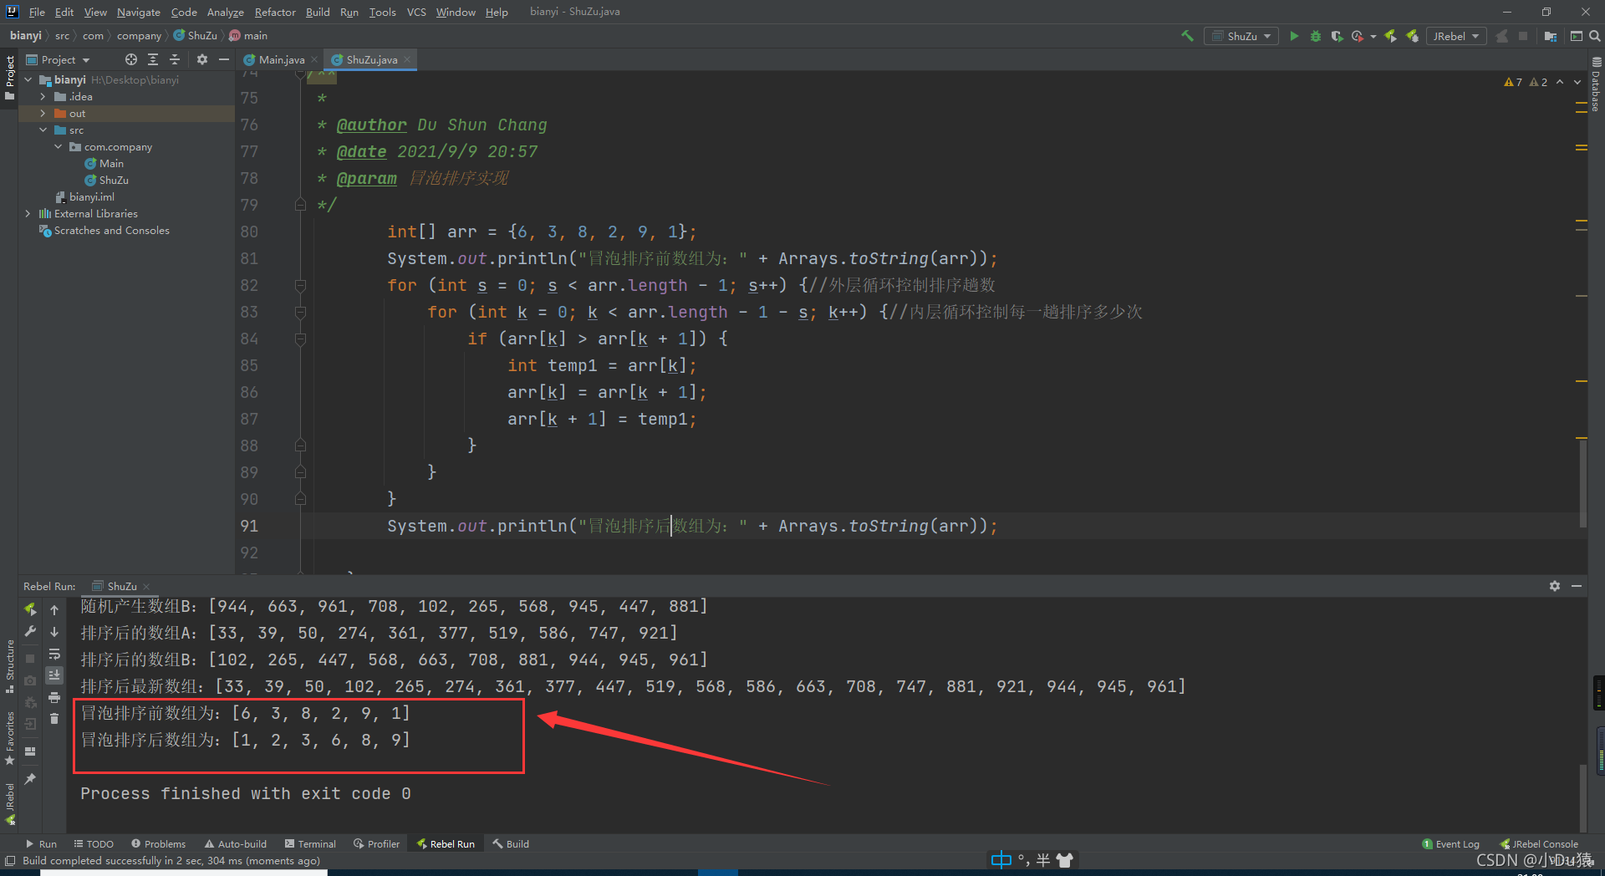Expand External Libraries node
The width and height of the screenshot is (1605, 876).
click(28, 213)
